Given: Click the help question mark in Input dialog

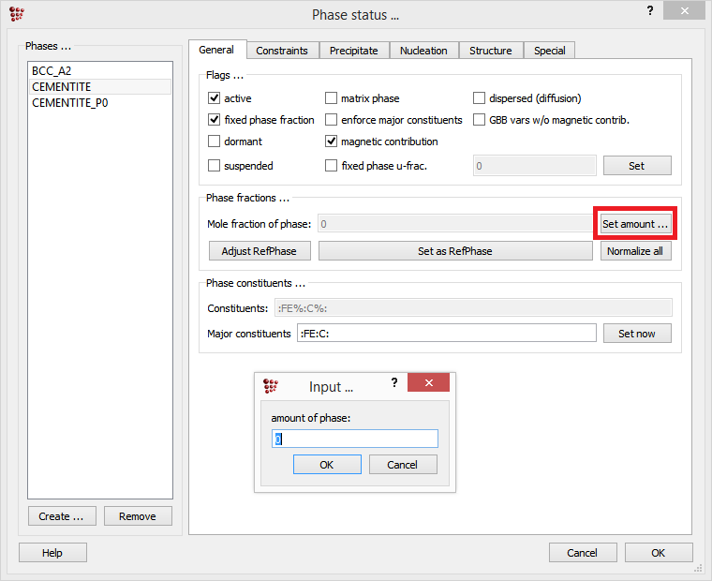Looking at the screenshot, I should tap(394, 383).
